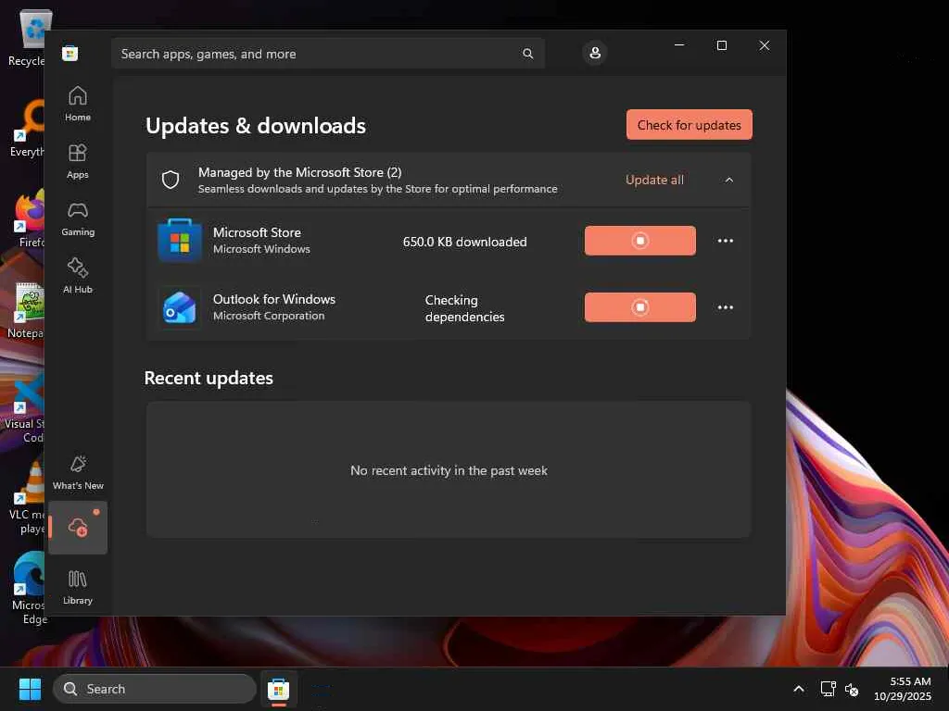Click the Checking dependencies status text
This screenshot has height=711, width=949.
(x=464, y=308)
